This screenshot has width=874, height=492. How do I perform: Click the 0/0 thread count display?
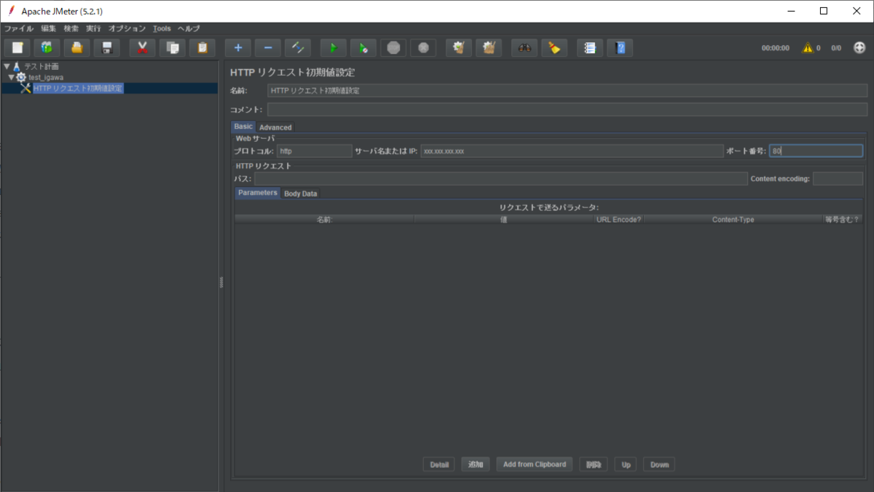pos(836,48)
